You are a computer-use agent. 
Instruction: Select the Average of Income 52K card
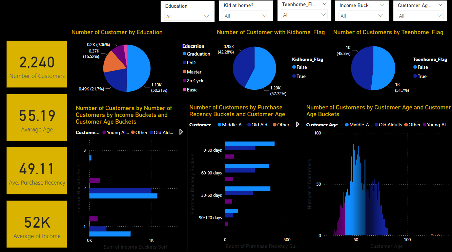pos(37,224)
